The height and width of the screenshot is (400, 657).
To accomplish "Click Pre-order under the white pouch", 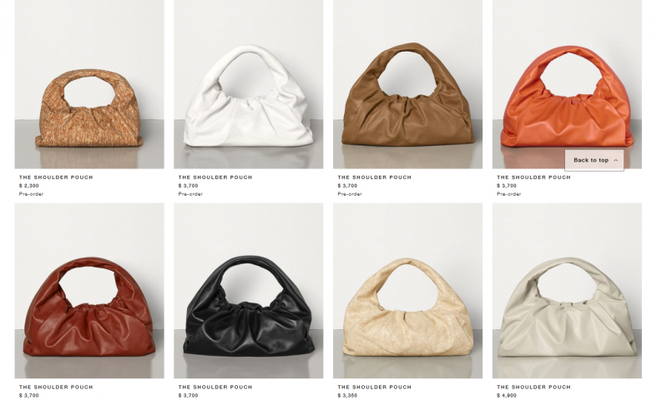I will [190, 194].
